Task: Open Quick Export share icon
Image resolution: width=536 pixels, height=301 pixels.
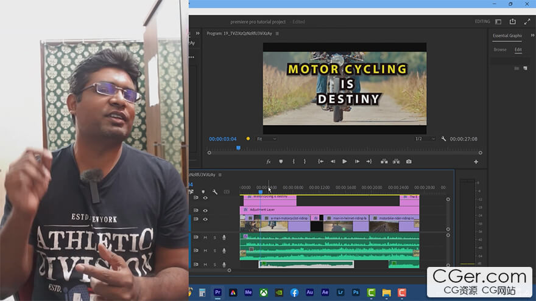Action: (x=512, y=21)
